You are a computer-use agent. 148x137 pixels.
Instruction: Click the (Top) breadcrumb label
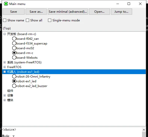click(x=7, y=28)
